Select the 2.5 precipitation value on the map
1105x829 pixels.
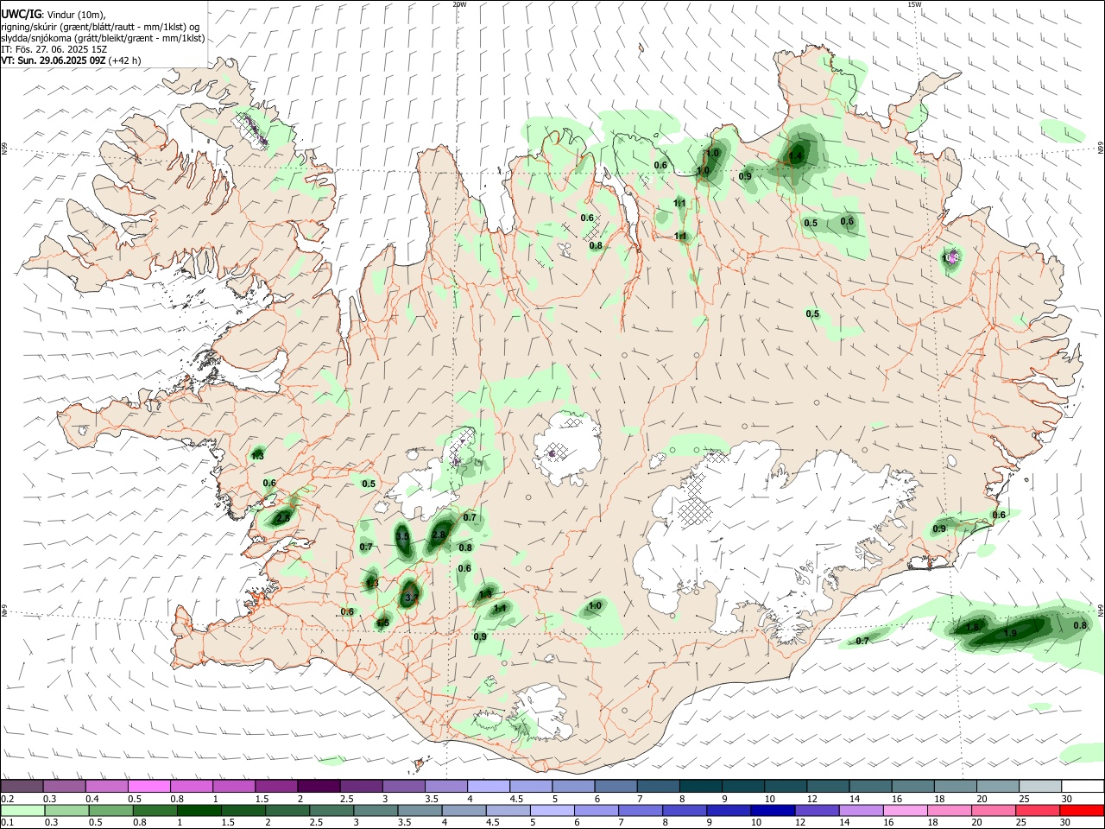pyautogui.click(x=283, y=518)
